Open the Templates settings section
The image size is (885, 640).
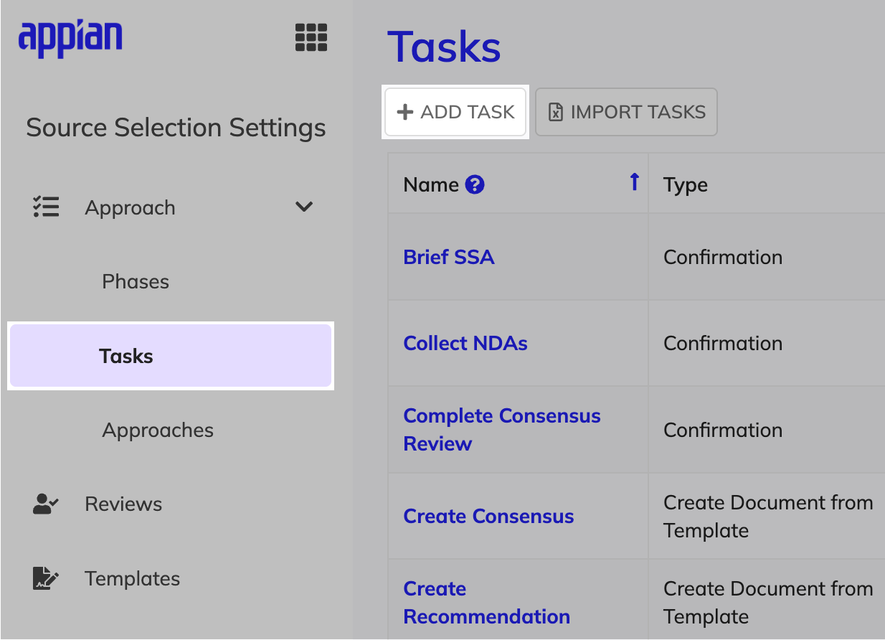[x=132, y=578]
